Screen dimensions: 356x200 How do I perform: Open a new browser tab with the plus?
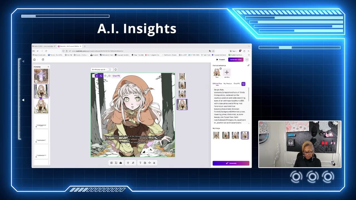point(85,46)
